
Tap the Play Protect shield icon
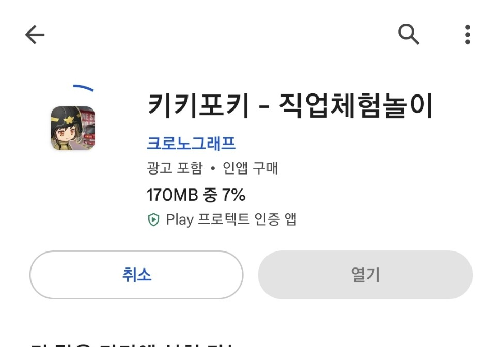coord(153,220)
